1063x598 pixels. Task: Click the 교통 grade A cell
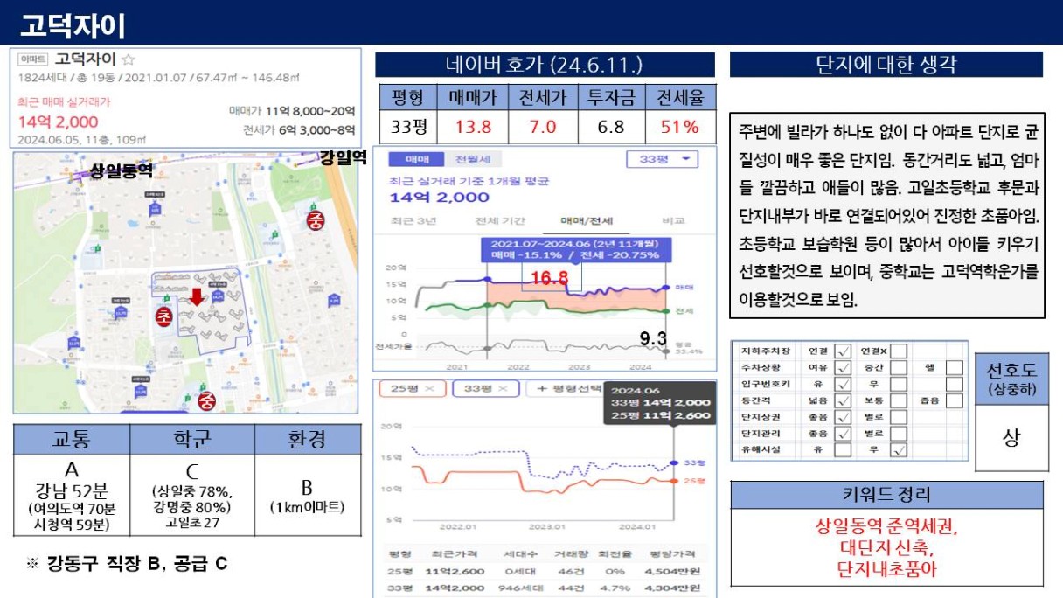point(72,494)
